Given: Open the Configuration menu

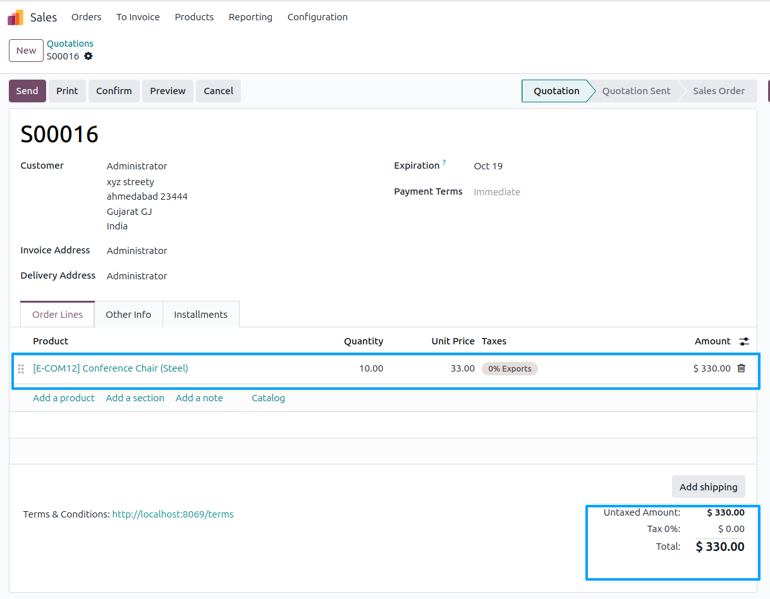Looking at the screenshot, I should click(317, 17).
